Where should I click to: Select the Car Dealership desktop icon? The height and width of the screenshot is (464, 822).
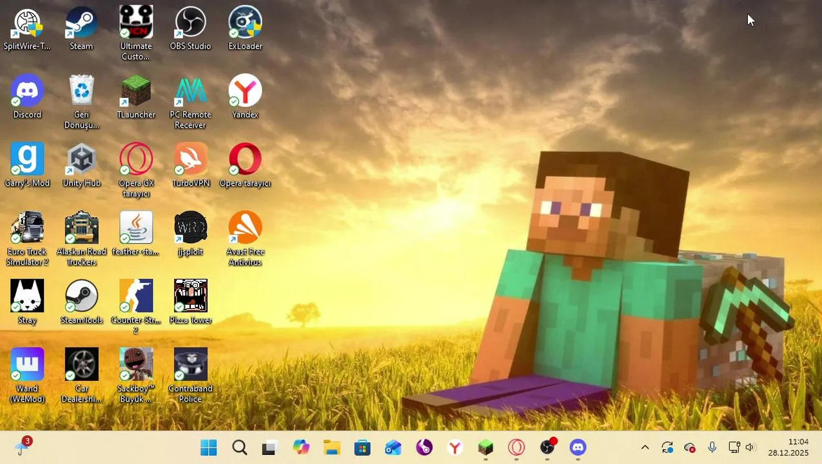[x=82, y=376]
